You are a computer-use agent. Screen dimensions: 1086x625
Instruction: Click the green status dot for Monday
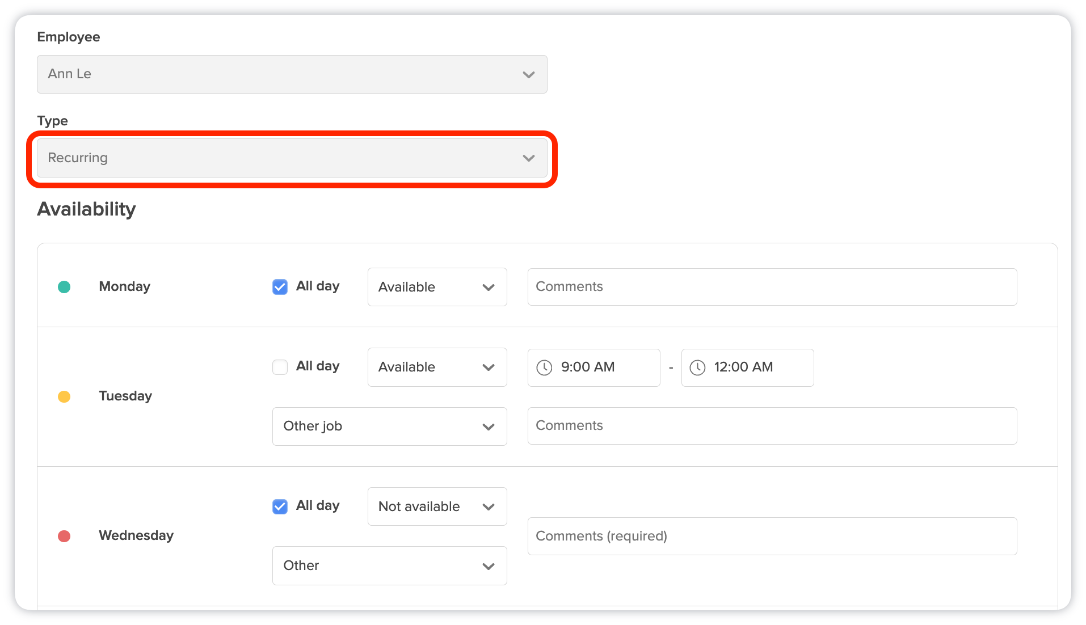click(x=64, y=287)
